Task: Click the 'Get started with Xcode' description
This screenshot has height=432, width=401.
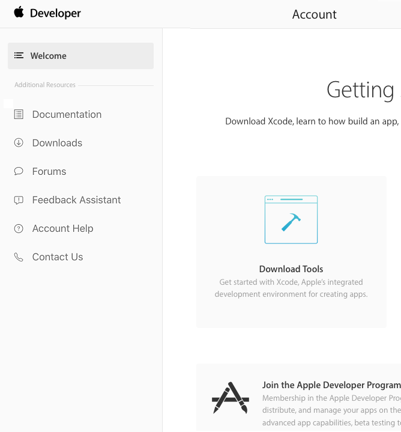Action: 291,288
